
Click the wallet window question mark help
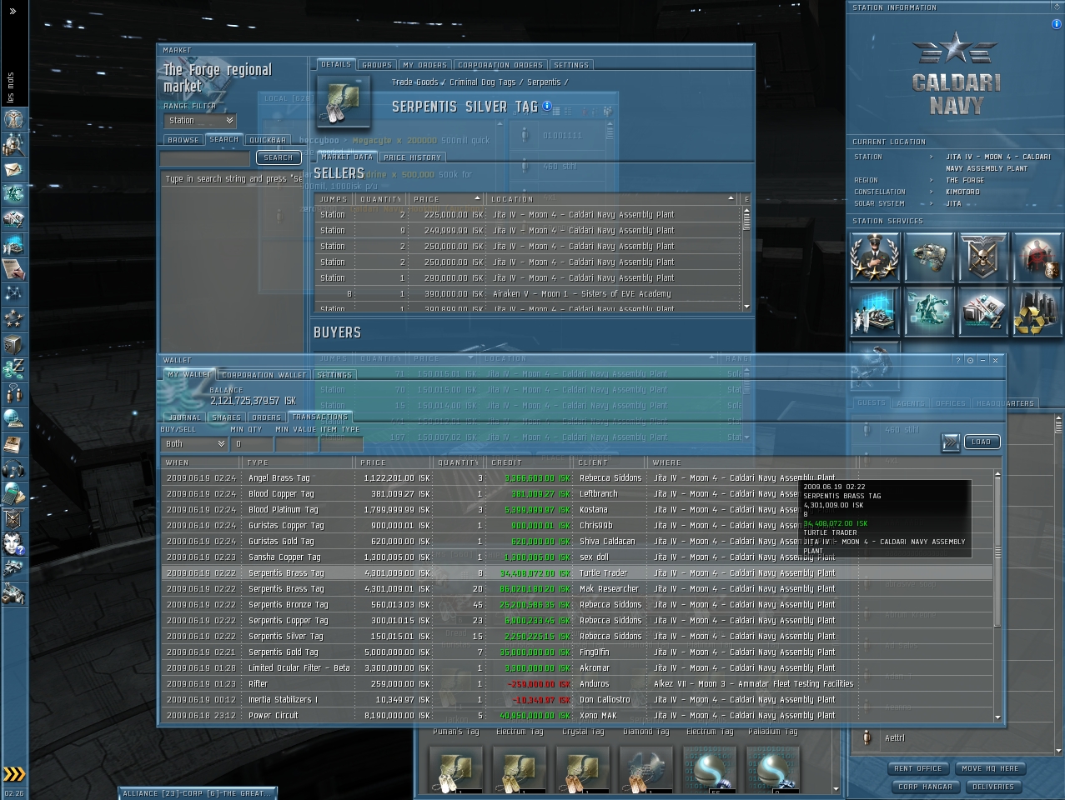point(957,360)
